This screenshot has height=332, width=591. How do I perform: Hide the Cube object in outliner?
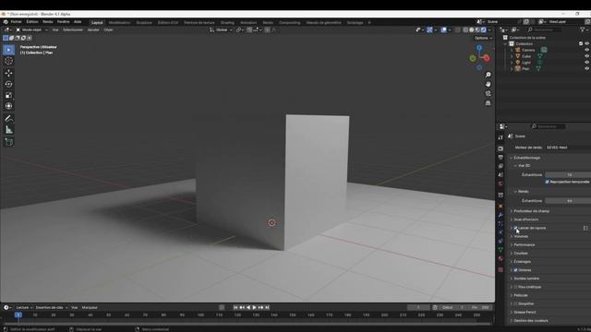point(587,56)
